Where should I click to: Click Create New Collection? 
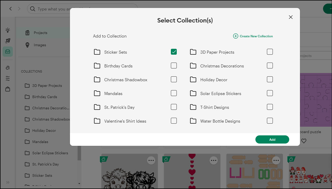click(x=253, y=36)
